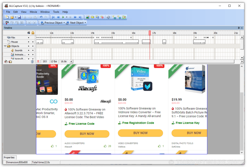Click the Free Registration Code link
This screenshot has width=247, height=167.
pyautogui.click(x=136, y=123)
